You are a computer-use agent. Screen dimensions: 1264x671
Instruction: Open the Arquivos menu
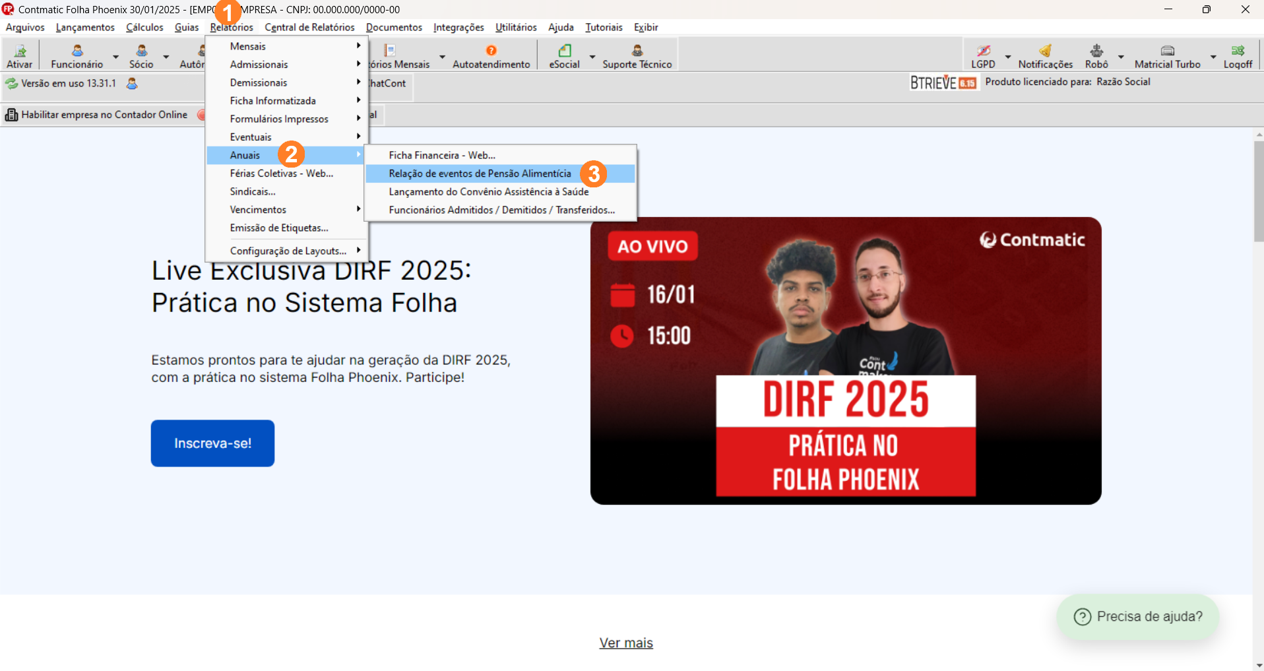coord(25,27)
